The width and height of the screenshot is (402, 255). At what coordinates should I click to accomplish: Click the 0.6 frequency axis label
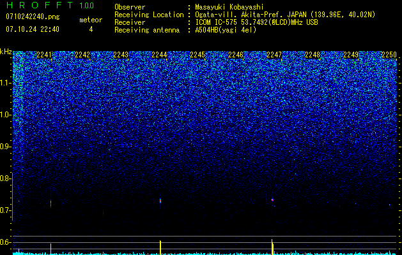pyautogui.click(x=5, y=242)
